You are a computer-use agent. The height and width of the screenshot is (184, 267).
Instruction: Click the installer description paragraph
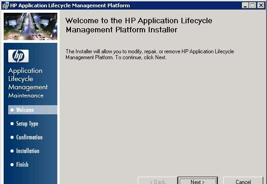point(150,54)
